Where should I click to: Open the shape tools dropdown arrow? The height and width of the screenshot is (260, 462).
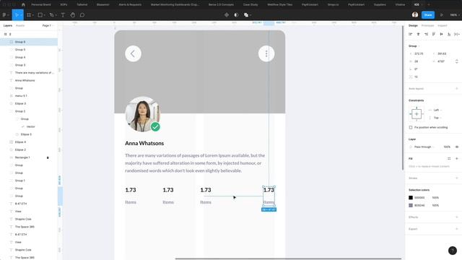click(45, 14)
